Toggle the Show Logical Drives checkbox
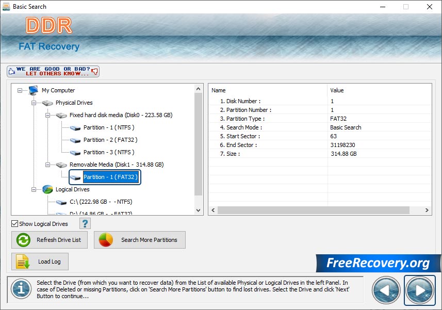Image resolution: width=442 pixels, height=310 pixels. pyautogui.click(x=14, y=224)
